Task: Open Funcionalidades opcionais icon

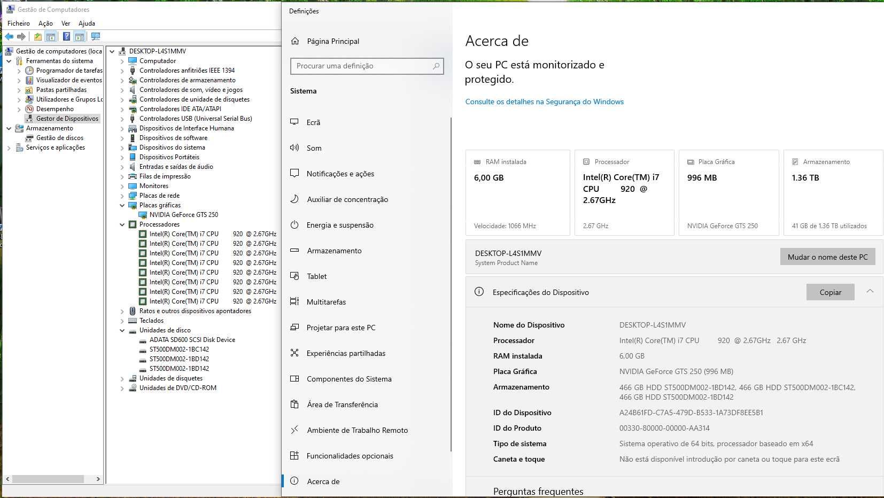Action: 294,455
